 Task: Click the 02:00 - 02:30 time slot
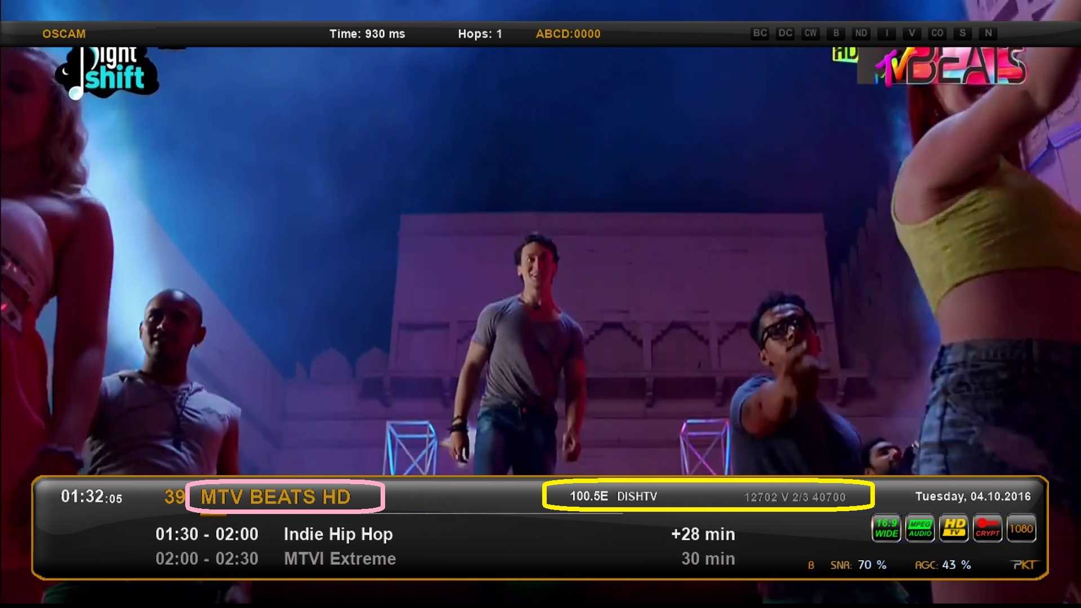point(207,558)
